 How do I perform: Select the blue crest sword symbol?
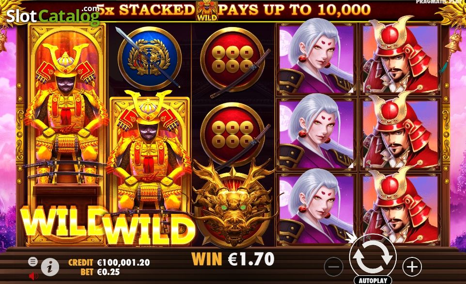[x=150, y=58]
